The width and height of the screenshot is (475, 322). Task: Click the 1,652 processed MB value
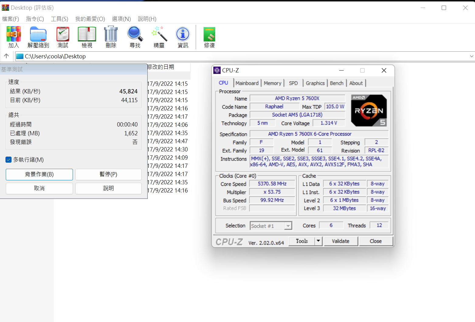[131, 133]
